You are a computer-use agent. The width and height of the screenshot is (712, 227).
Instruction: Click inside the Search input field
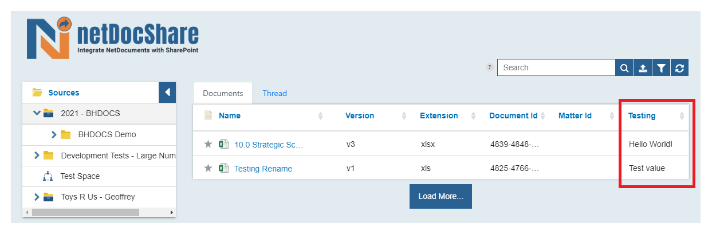click(556, 67)
